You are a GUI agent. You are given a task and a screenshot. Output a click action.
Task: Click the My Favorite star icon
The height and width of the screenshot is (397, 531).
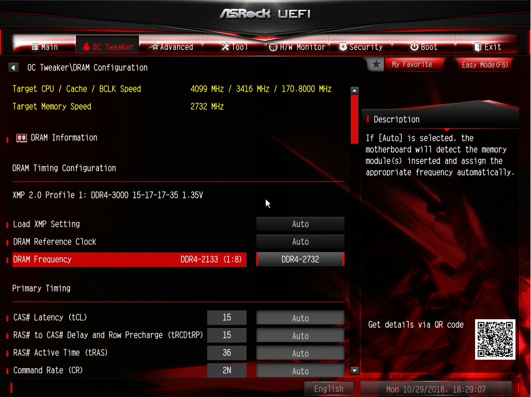(376, 64)
